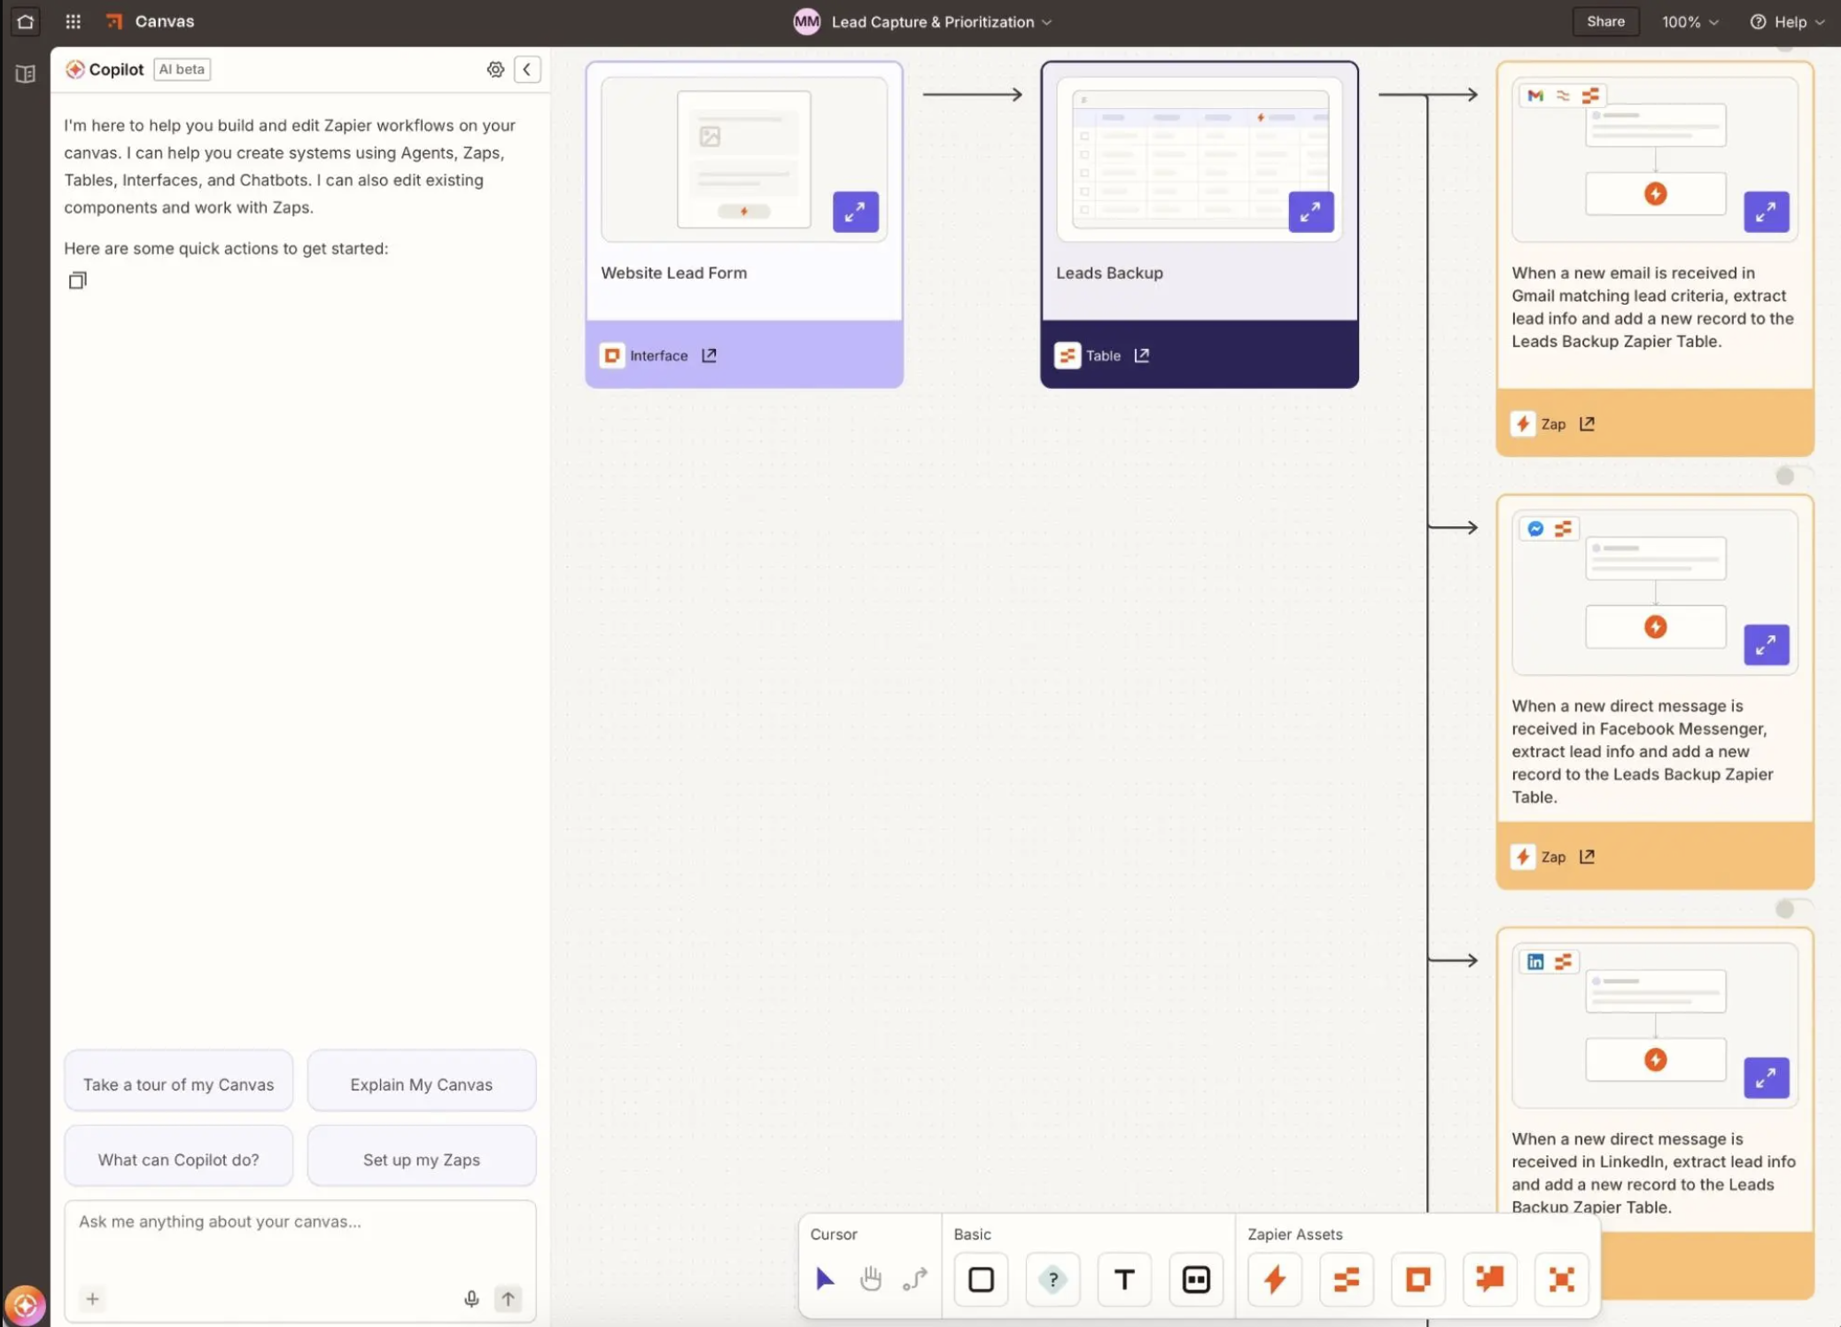
Task: Select the rectangle shape tool
Action: pos(980,1279)
